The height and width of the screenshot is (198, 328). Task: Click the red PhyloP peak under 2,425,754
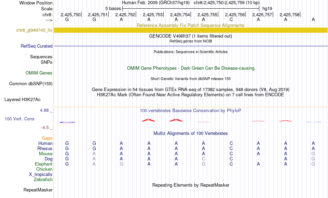point(176,120)
